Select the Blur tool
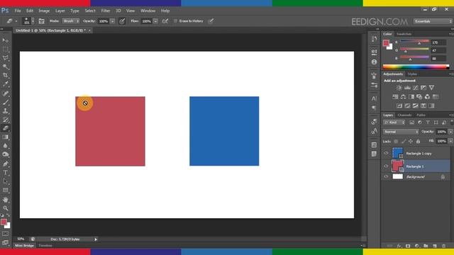The height and width of the screenshot is (255, 454). point(6,146)
